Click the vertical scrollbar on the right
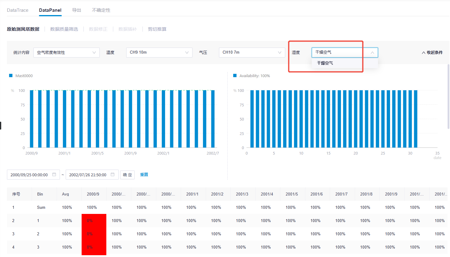 448,96
